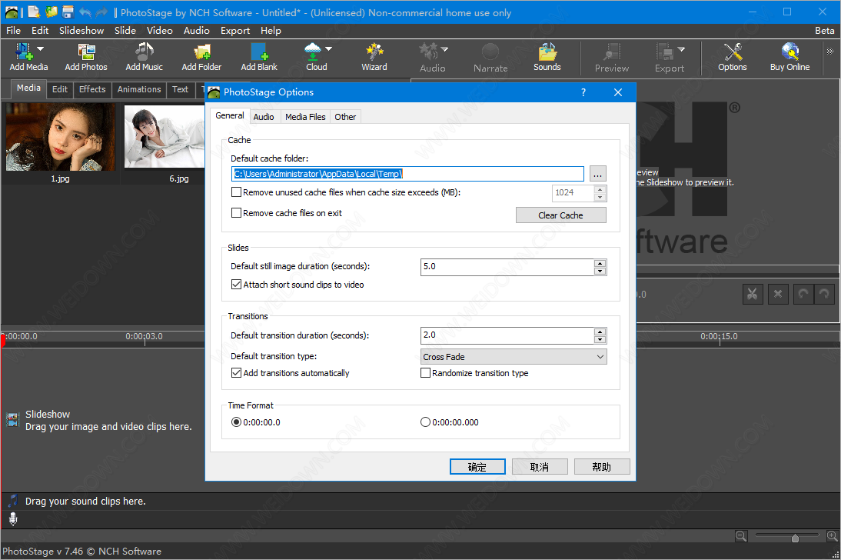
Task: Select the 0:00:00.0 time format
Action: coord(236,422)
